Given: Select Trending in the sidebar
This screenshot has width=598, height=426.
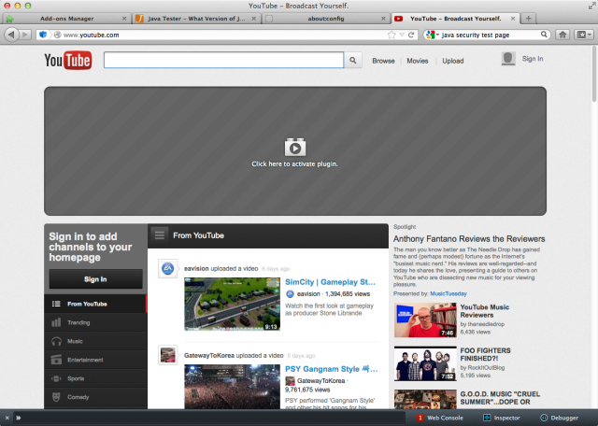Looking at the screenshot, I should coord(95,322).
